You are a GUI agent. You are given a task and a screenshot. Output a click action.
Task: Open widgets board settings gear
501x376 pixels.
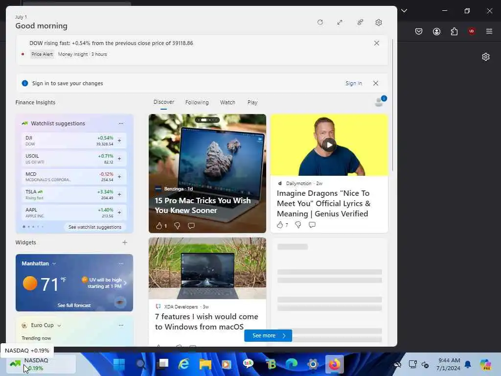[379, 23]
